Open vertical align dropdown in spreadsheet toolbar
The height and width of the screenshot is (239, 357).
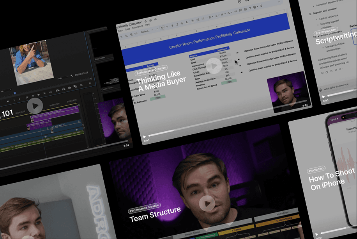[x=217, y=16]
